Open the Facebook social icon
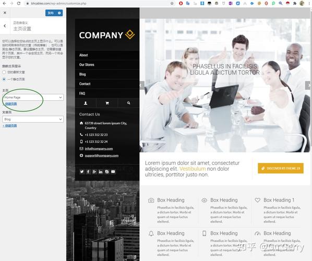Screen dimensions: 312x261 pyautogui.click(x=88, y=172)
